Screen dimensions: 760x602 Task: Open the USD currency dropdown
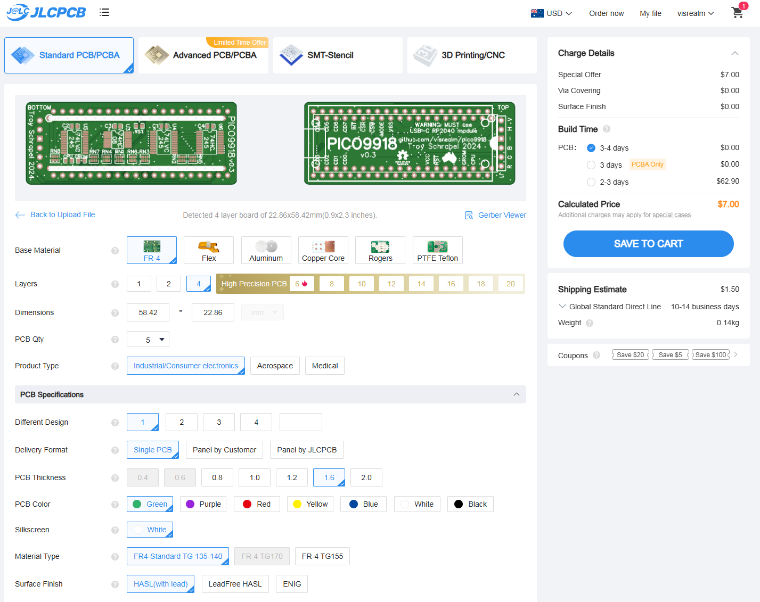(x=552, y=13)
